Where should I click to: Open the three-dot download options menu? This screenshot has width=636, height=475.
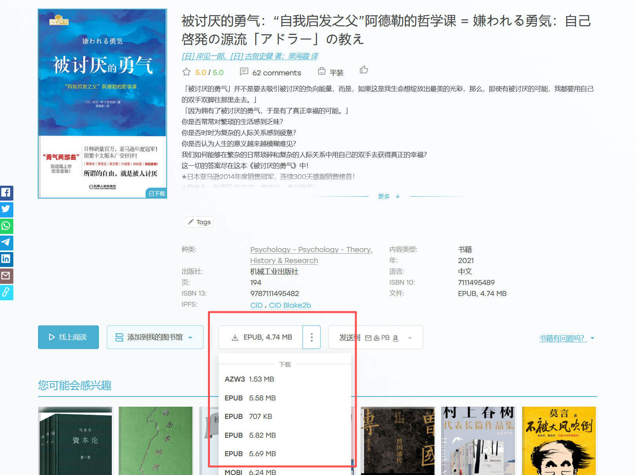[x=311, y=337]
